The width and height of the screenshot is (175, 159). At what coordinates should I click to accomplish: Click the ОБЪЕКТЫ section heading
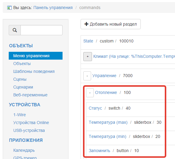click(x=21, y=46)
